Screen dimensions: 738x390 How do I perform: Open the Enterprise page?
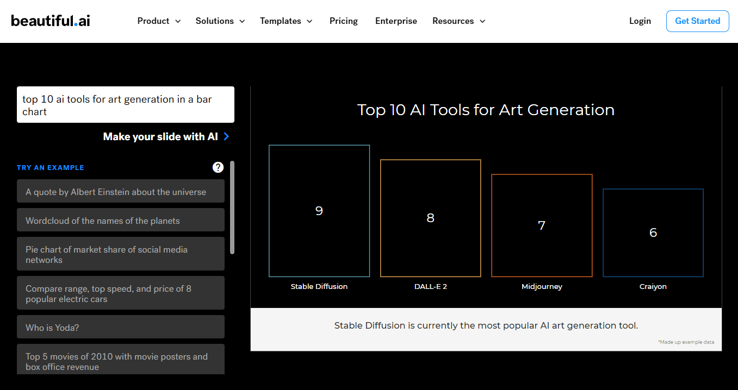tap(396, 21)
